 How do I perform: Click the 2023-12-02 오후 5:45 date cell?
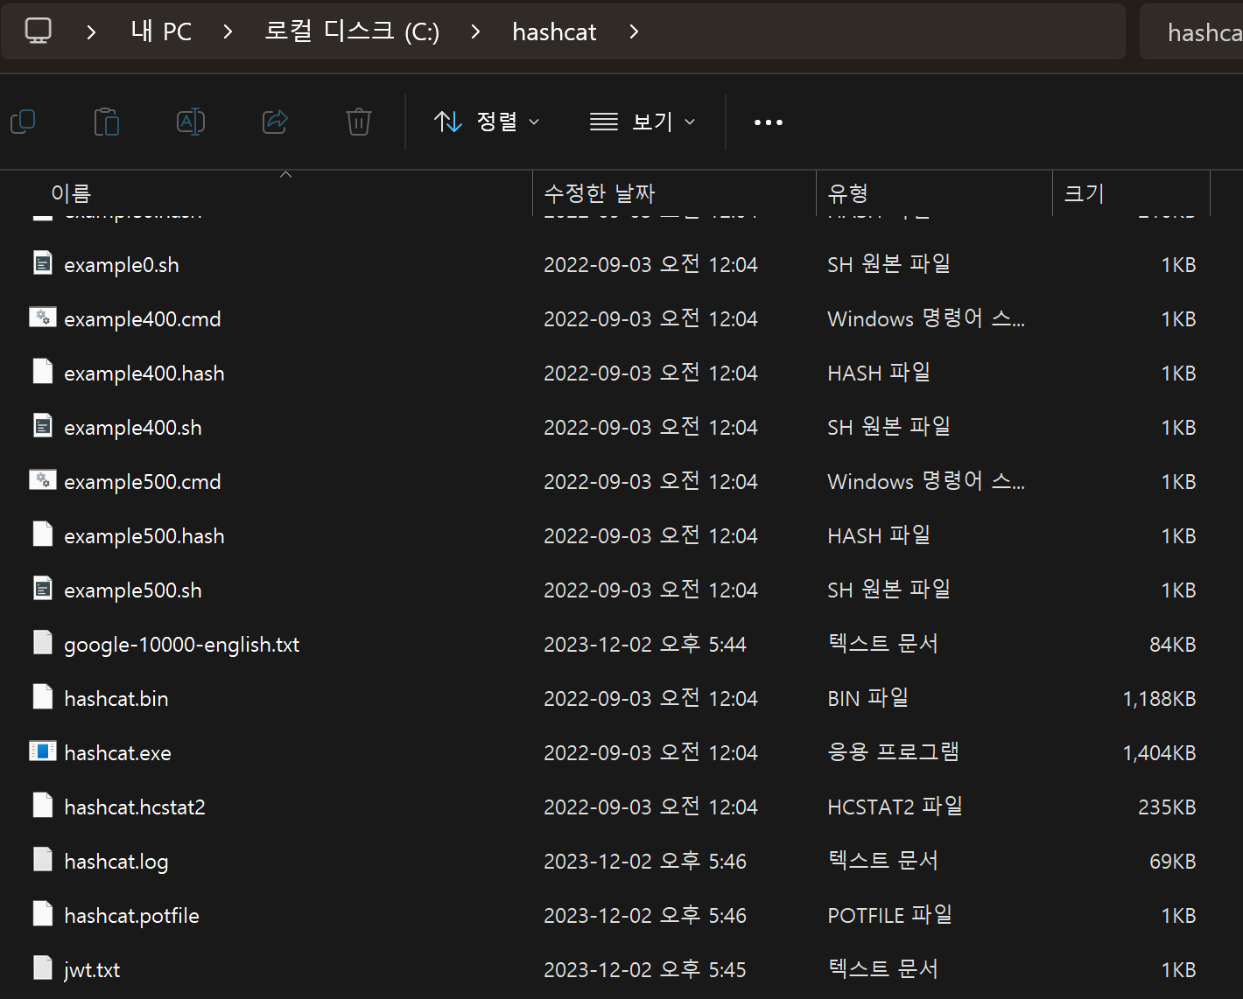645,970
